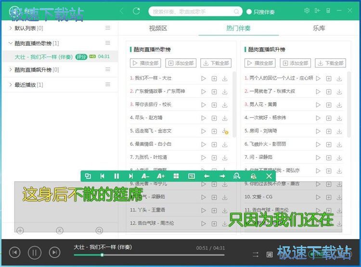
Task: Open settings gear in title bar
Action: click(307, 11)
